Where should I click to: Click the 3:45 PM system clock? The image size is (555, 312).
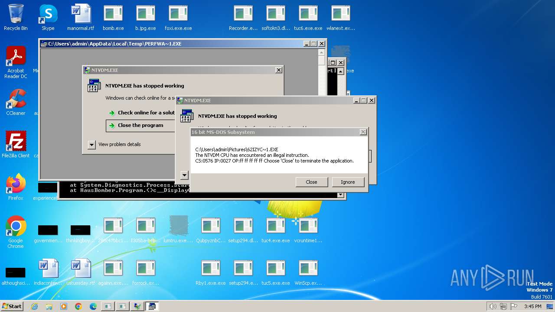coord(532,306)
